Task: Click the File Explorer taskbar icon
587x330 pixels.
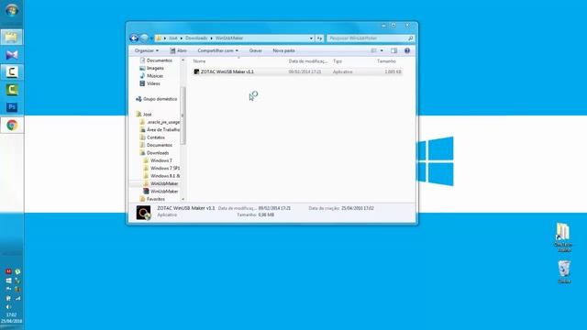Action: 12,37
